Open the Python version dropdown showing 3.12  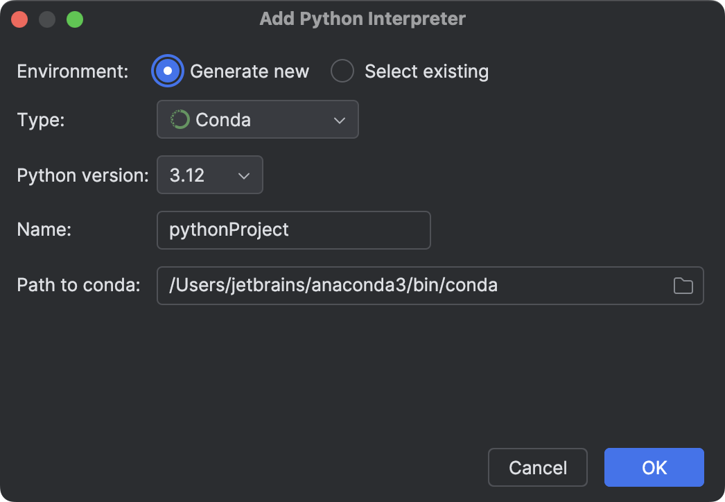(x=209, y=175)
